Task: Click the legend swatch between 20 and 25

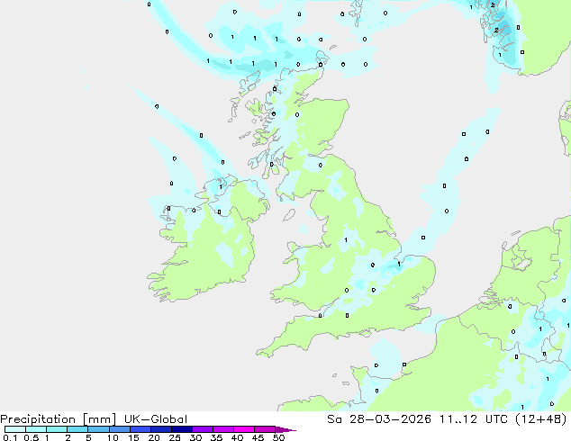Action: click(161, 429)
